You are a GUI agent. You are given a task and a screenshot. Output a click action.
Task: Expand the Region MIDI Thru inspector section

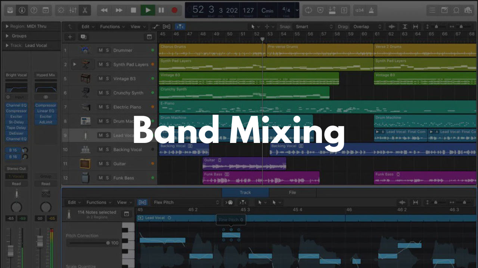point(7,26)
